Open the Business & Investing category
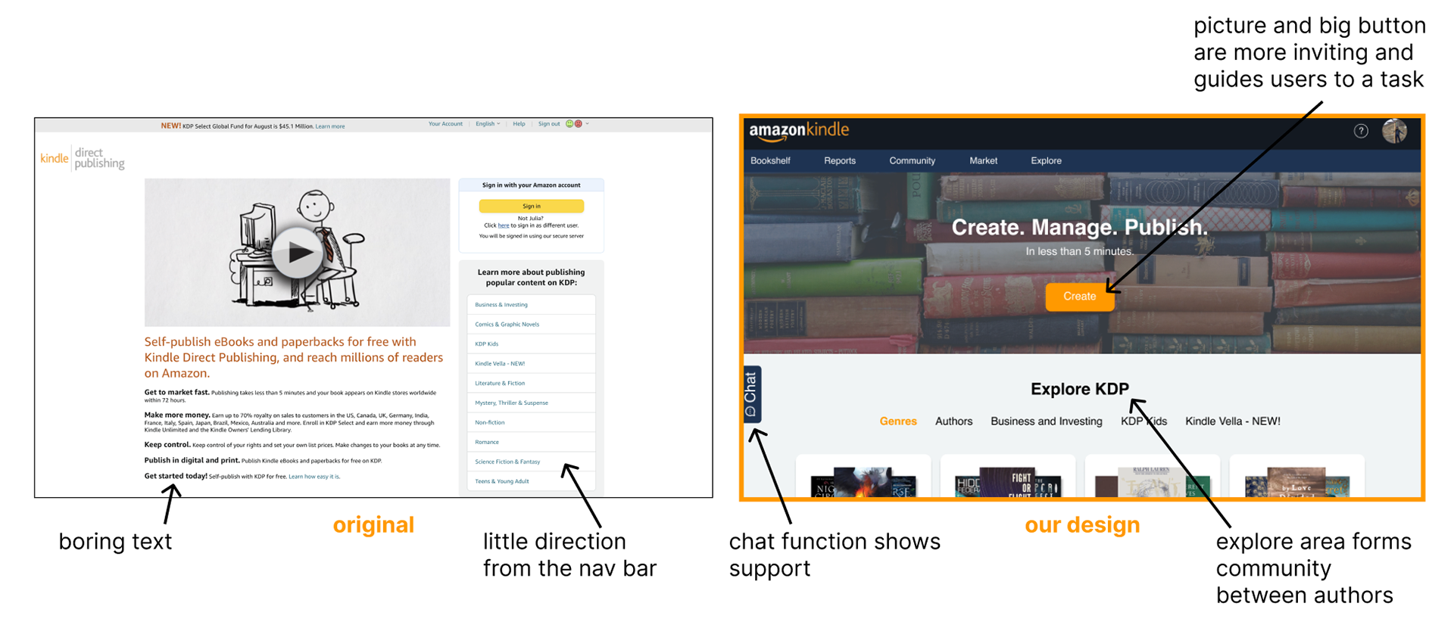 532,305
